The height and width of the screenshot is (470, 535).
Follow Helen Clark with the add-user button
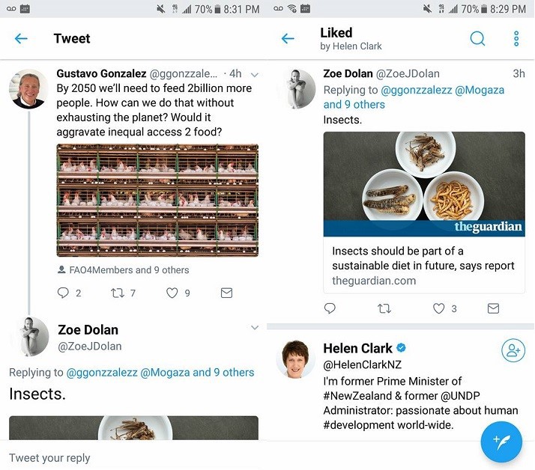pyautogui.click(x=513, y=350)
